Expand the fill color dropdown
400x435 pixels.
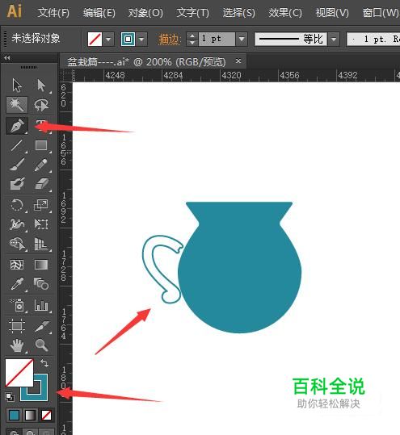[108, 39]
